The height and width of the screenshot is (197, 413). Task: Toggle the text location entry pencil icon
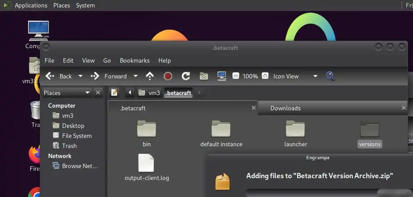click(x=114, y=92)
